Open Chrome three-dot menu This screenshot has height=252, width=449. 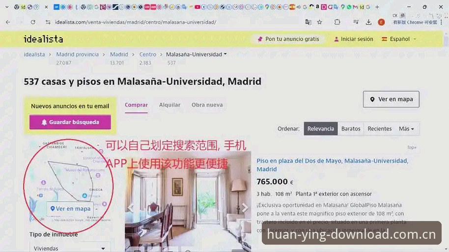441,22
